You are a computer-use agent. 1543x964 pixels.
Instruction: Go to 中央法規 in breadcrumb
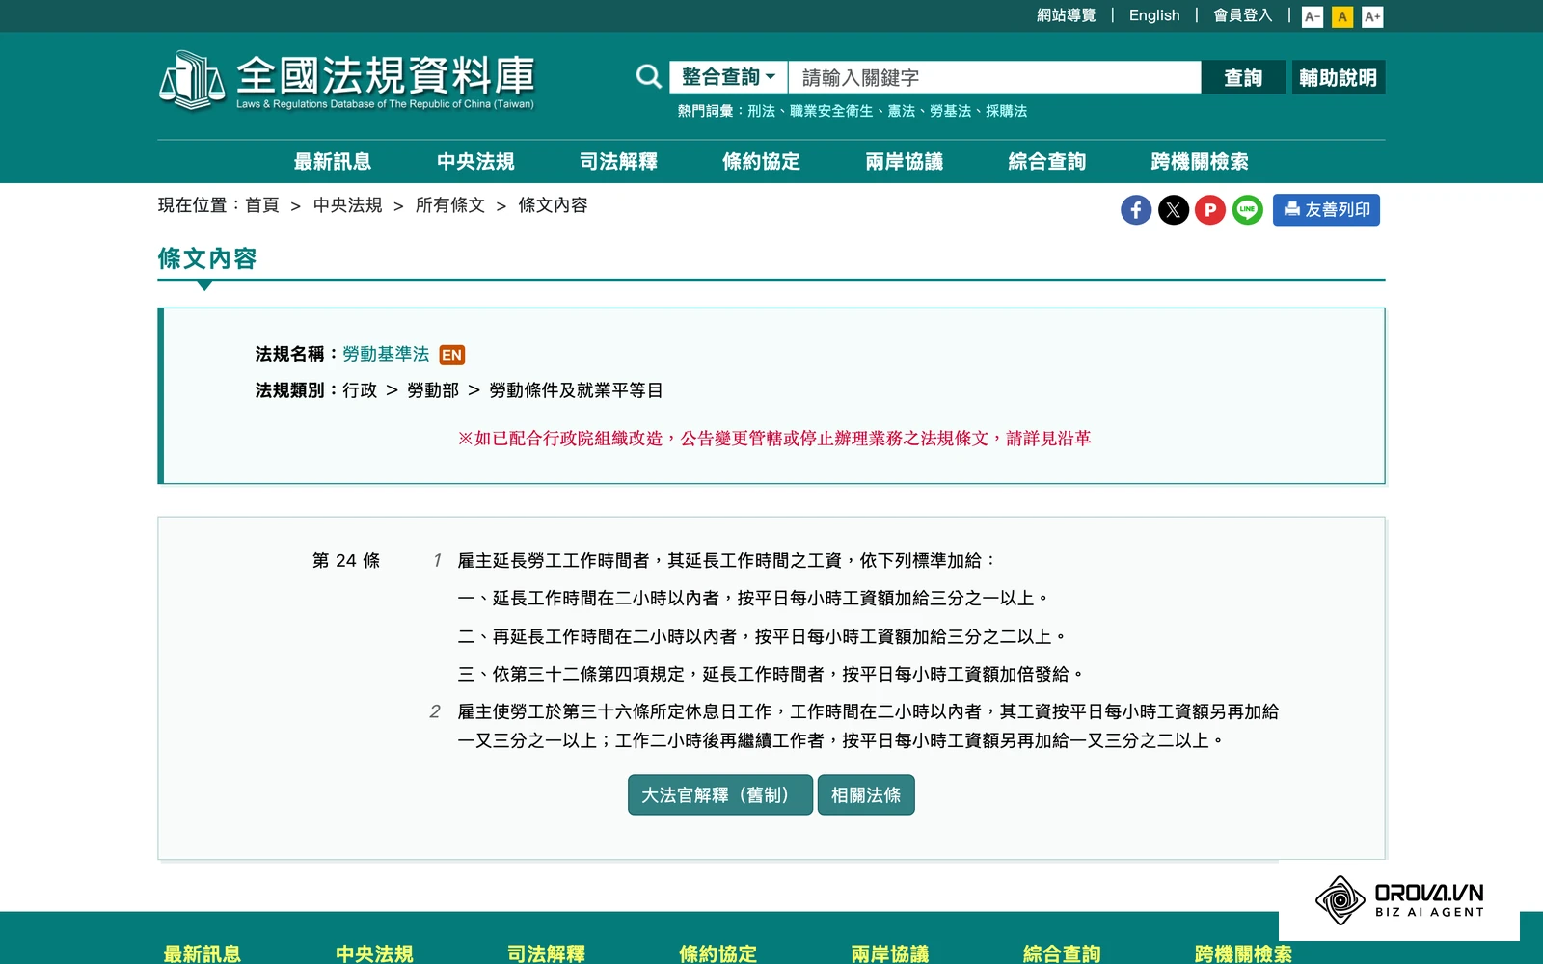[347, 205]
